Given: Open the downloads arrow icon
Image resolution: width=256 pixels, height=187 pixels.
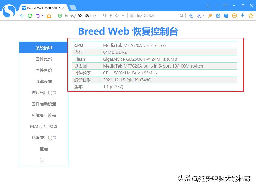Looking at the screenshot, I should 243,16.
